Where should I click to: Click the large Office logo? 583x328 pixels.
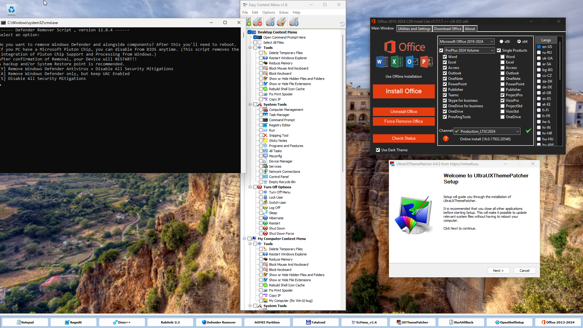click(405, 47)
